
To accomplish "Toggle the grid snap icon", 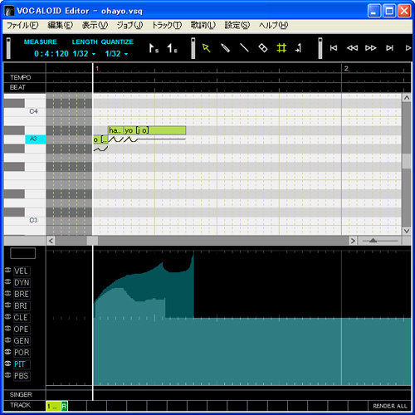I will click(x=281, y=48).
